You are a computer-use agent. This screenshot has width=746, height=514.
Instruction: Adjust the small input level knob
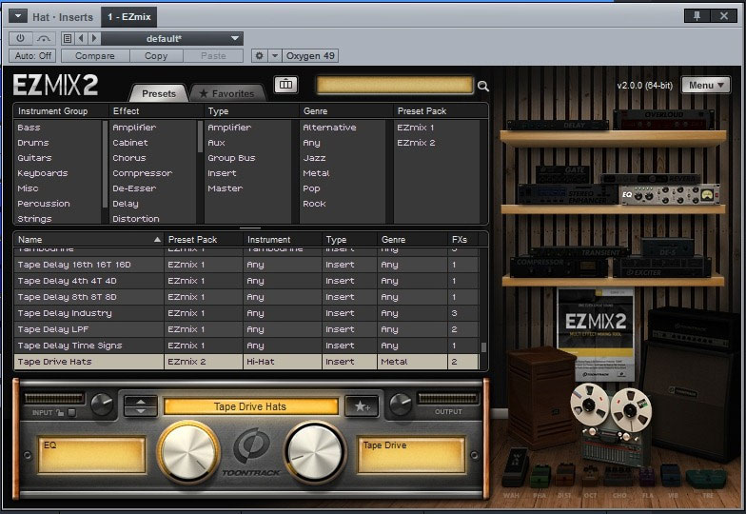103,405
